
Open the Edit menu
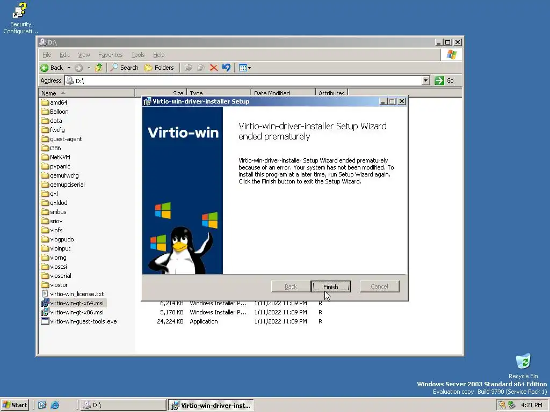(x=64, y=55)
